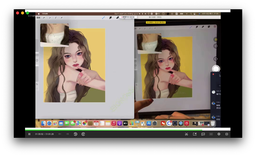Open FaceTime from the Dock
256x156 pixels.
67,124
